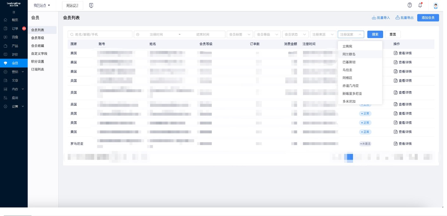Click the blue 搜索 button

coord(375,35)
